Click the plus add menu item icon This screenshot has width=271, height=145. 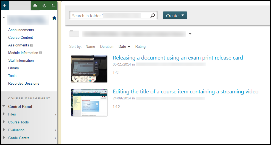pos(4,6)
